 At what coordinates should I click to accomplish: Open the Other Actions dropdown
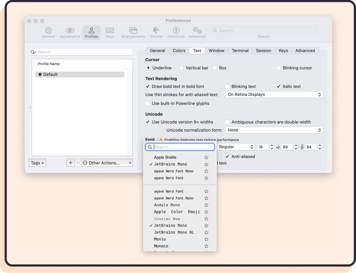coord(107,163)
